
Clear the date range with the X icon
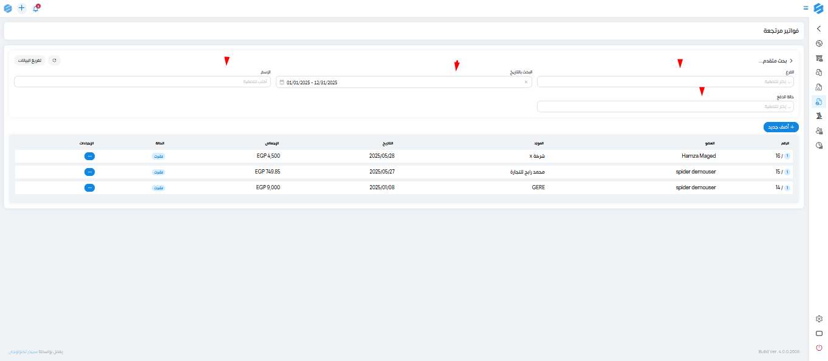pyautogui.click(x=526, y=82)
